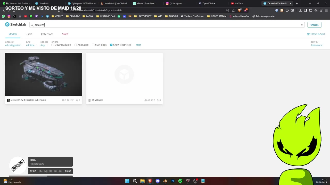The width and height of the screenshot is (330, 185).
Task: Open the Relevance sort dropdown
Action: point(318,45)
